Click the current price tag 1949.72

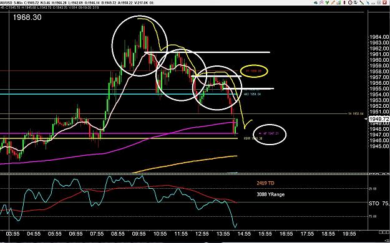click(379, 119)
